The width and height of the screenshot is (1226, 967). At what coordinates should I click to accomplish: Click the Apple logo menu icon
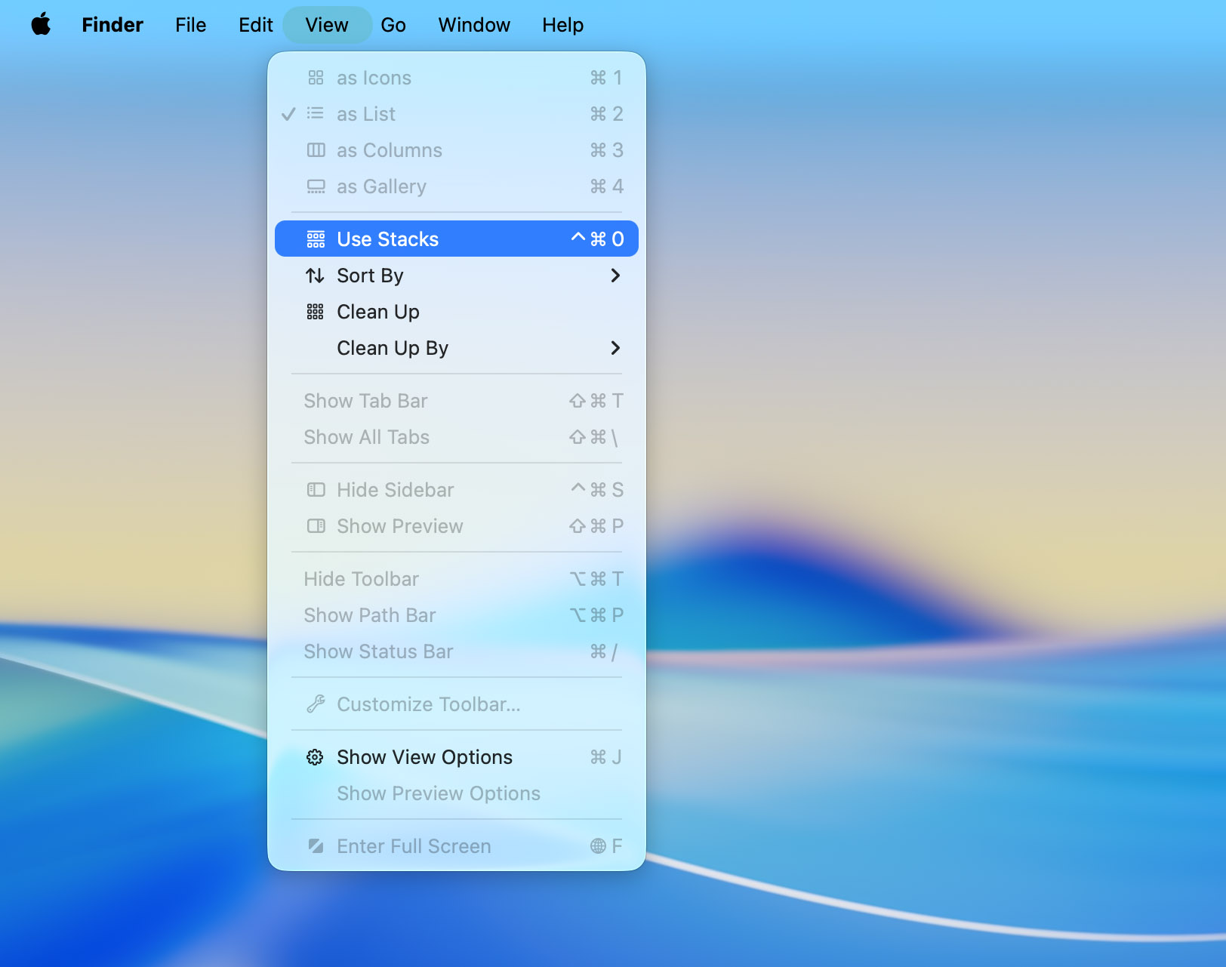[42, 25]
